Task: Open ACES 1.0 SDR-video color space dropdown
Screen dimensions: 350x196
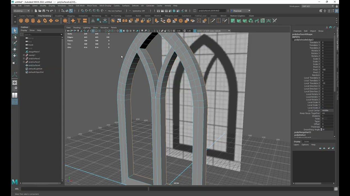Action: coord(214,31)
